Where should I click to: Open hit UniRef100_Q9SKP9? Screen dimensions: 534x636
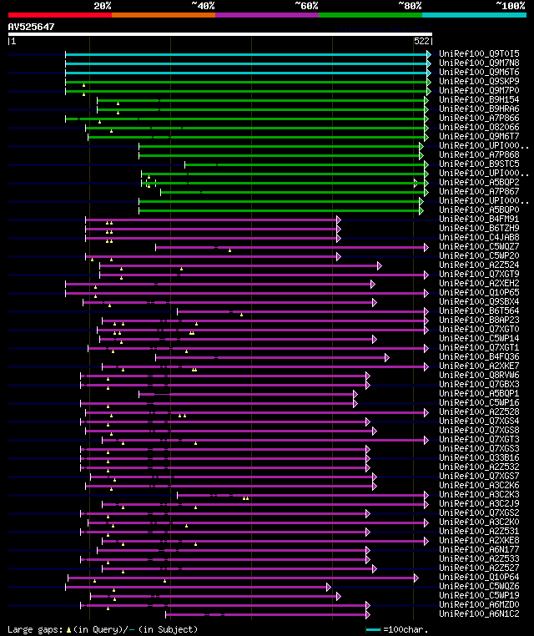point(479,82)
